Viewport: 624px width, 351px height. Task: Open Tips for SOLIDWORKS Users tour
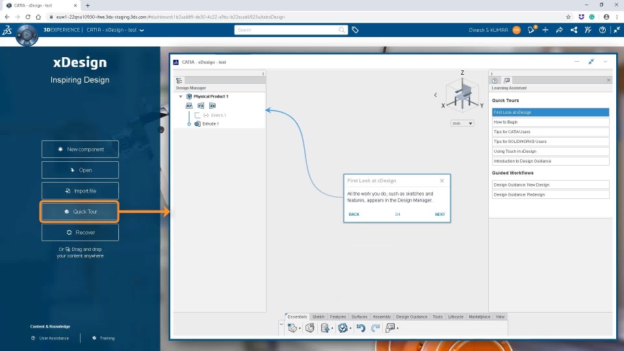pyautogui.click(x=551, y=142)
